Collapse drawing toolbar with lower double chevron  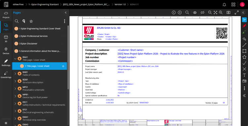pos(244,96)
